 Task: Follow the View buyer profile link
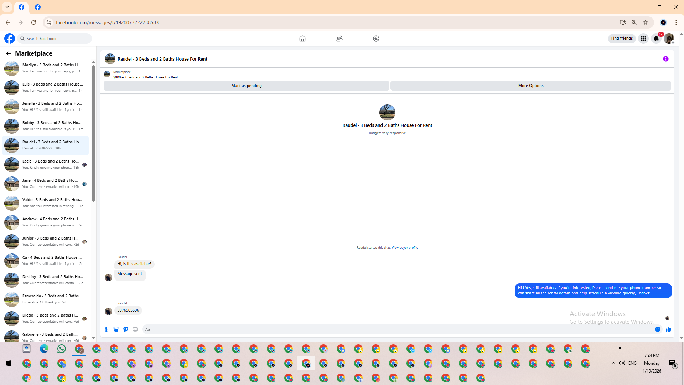pos(405,248)
